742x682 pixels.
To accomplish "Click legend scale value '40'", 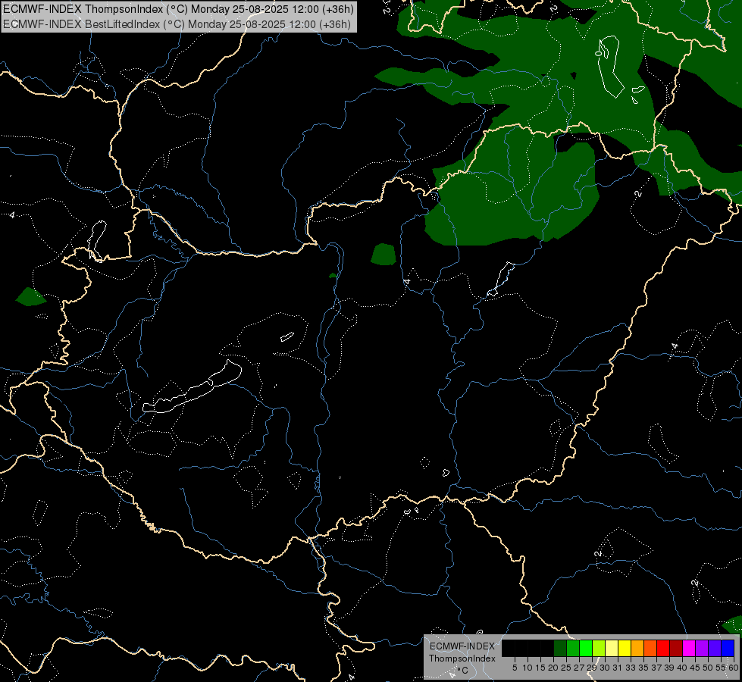I will pyautogui.click(x=682, y=668).
